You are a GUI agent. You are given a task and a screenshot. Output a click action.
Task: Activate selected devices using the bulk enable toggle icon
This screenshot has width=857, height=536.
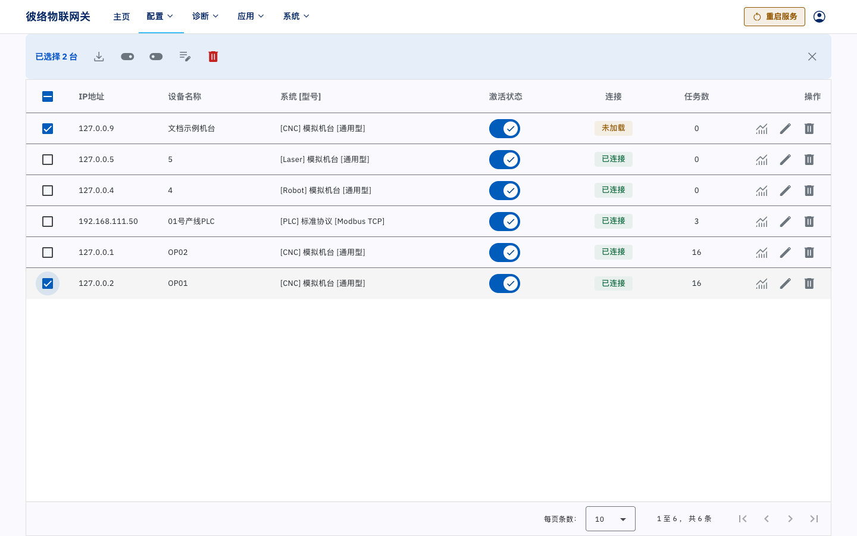click(127, 57)
